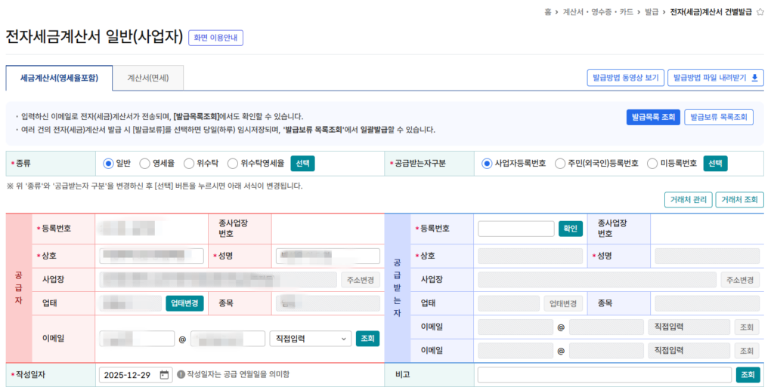Click the 거래처 조회 button
This screenshot has height=387, width=774.
coord(739,199)
